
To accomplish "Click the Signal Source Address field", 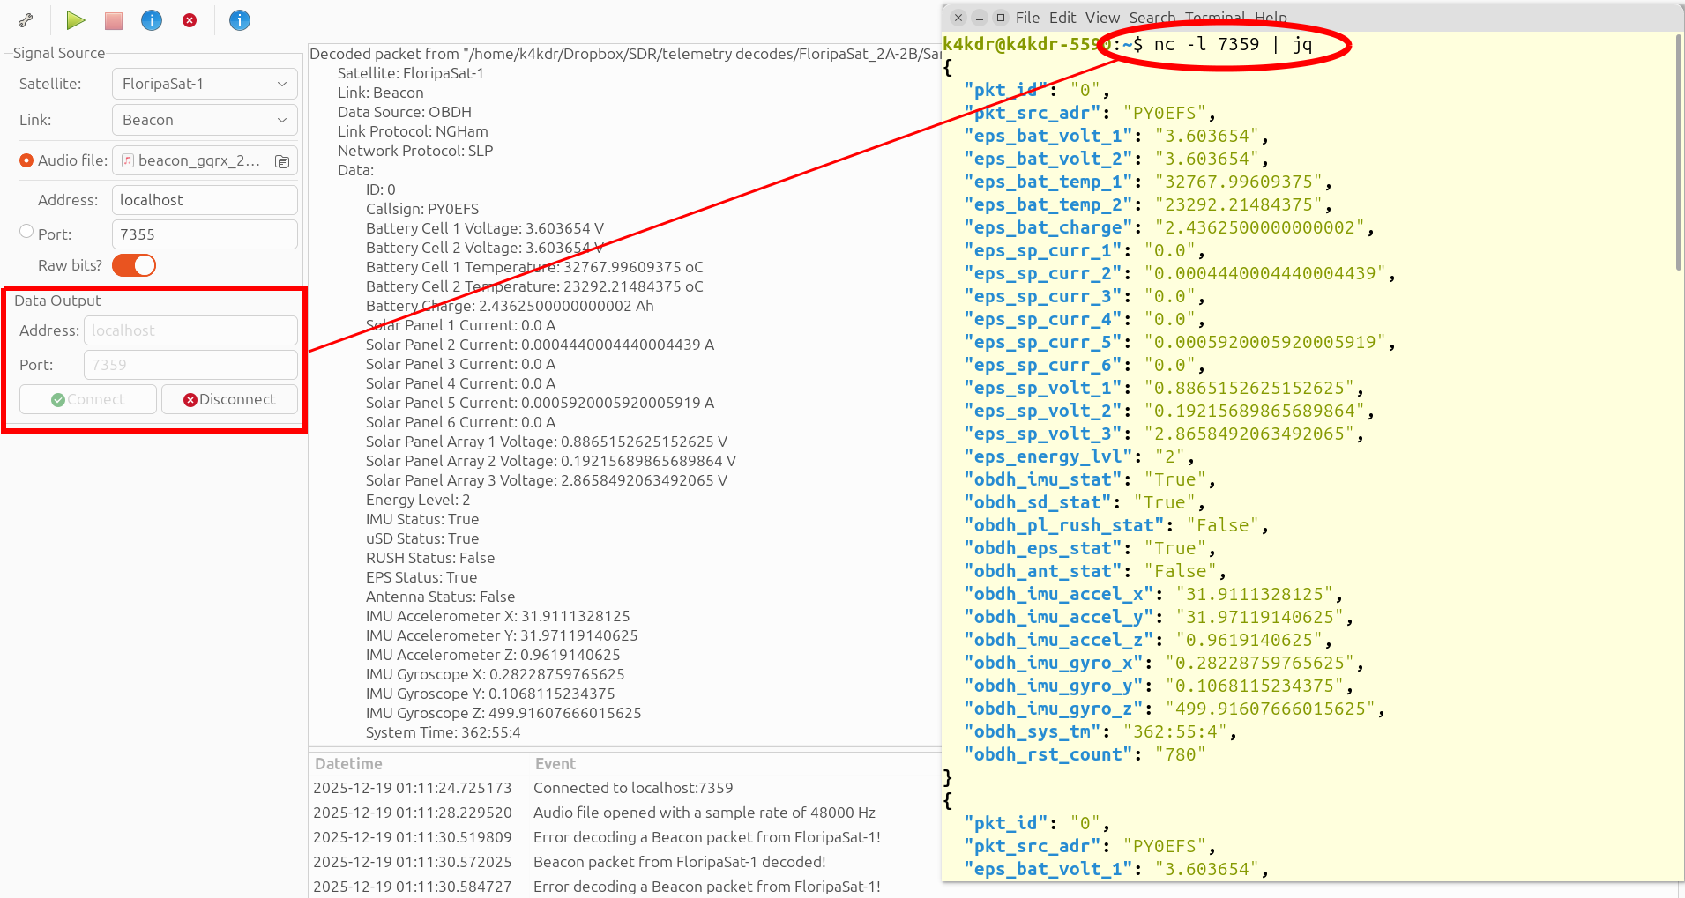I will point(205,200).
